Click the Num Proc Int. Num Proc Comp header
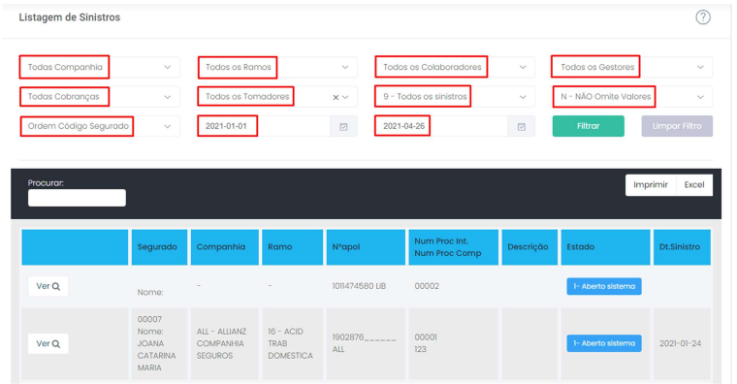Screen dimensions: 737x384 pyautogui.click(x=453, y=247)
